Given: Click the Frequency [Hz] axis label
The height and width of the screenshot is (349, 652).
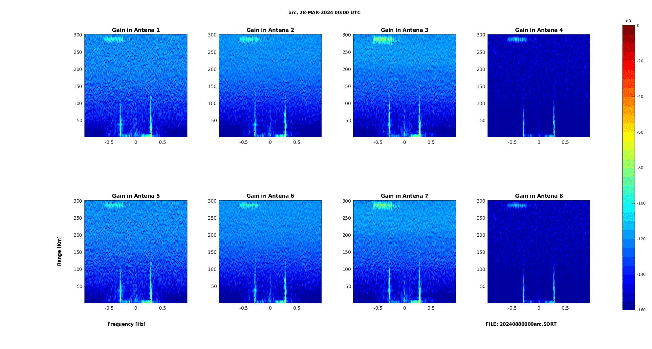Looking at the screenshot, I should point(126,324).
